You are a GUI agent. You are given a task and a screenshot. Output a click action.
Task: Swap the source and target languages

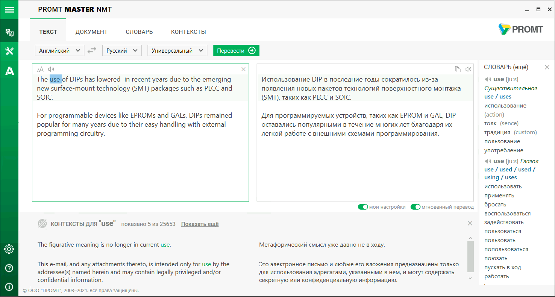click(x=92, y=50)
